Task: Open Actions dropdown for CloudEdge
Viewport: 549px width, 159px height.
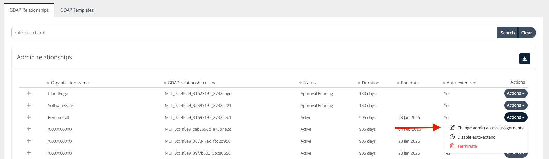Action: click(x=516, y=93)
